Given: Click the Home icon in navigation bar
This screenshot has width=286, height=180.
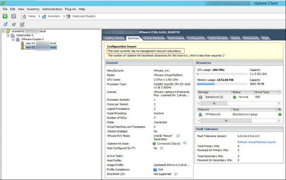Looking at the screenshot, I should (24, 16).
